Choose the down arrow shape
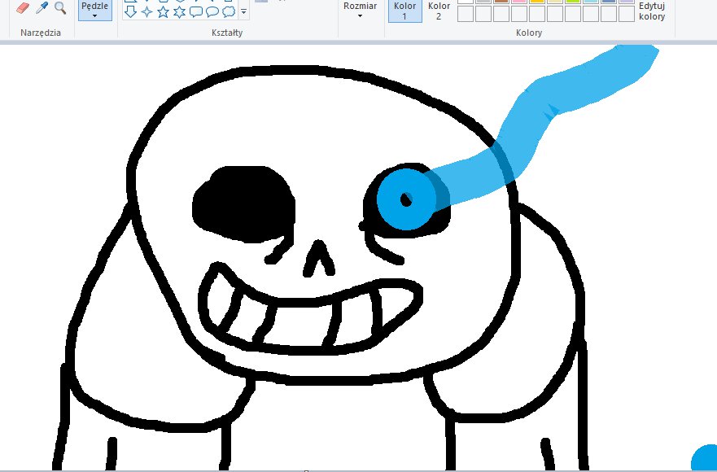 pos(131,12)
